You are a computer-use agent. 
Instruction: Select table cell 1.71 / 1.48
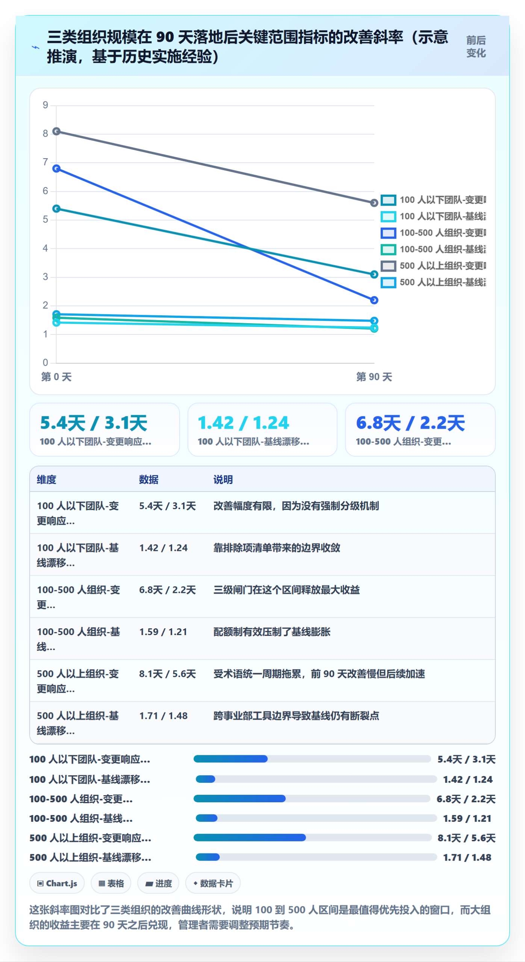point(163,716)
